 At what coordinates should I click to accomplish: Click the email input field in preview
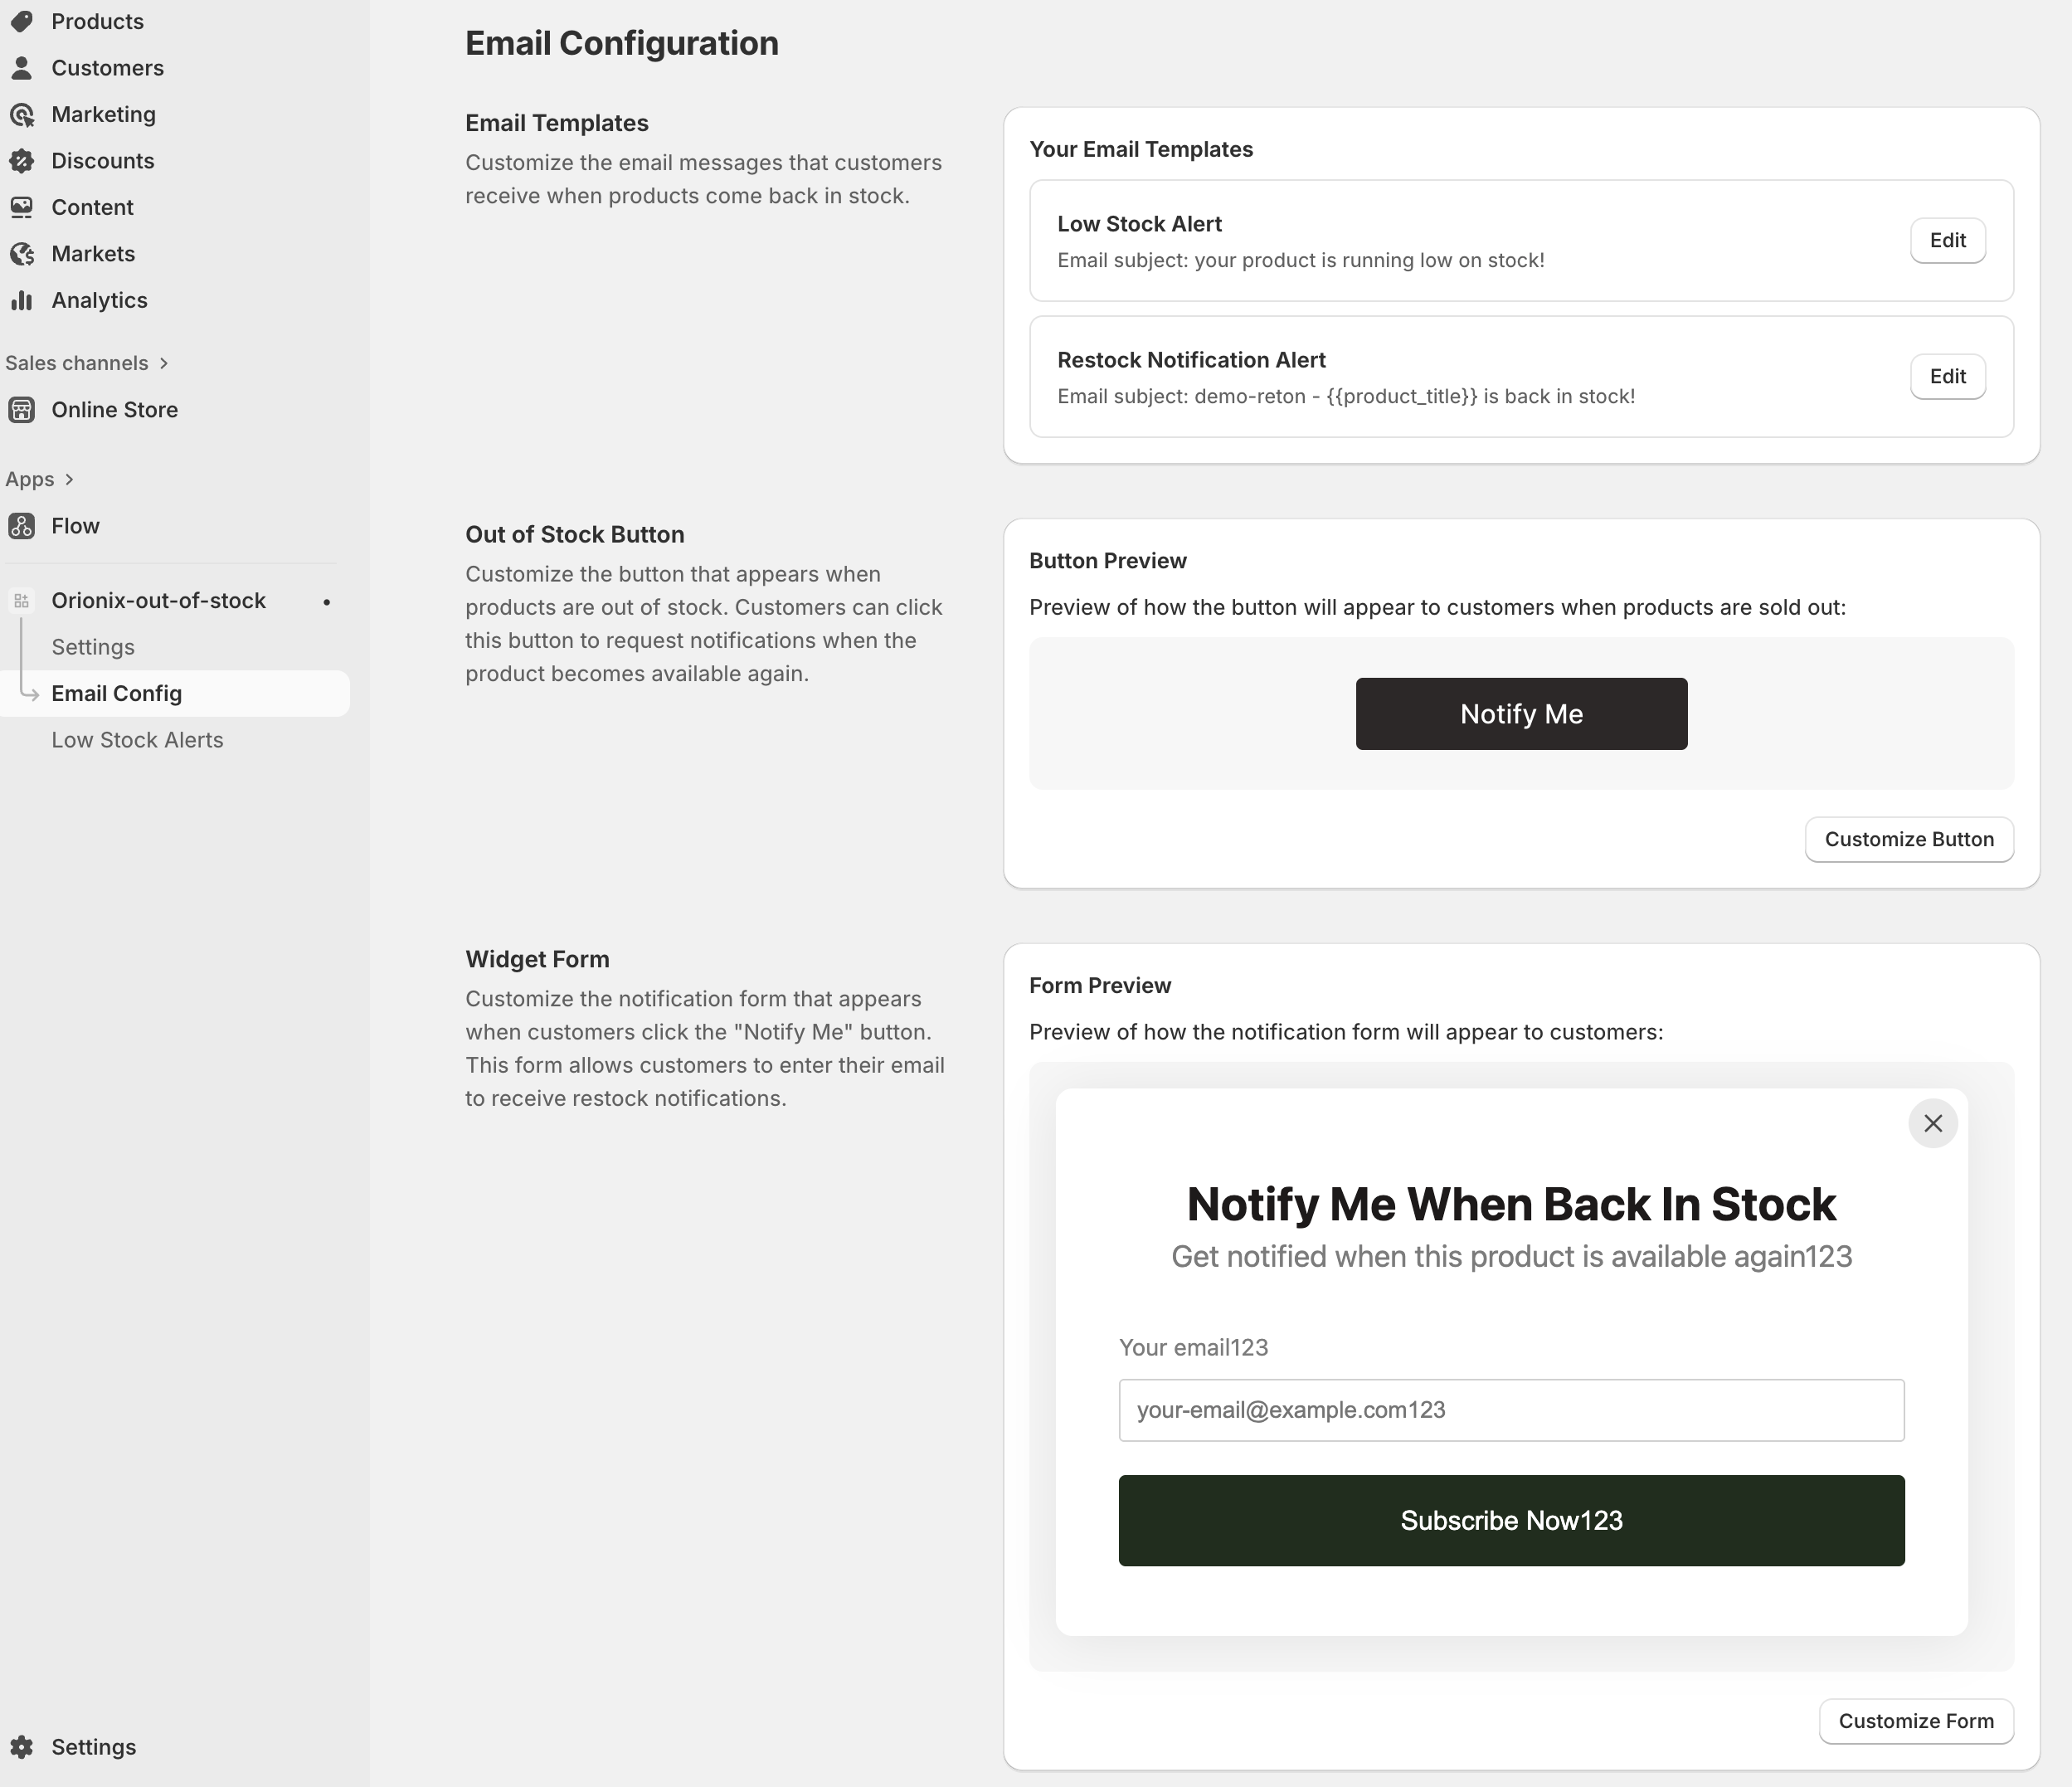(x=1510, y=1410)
